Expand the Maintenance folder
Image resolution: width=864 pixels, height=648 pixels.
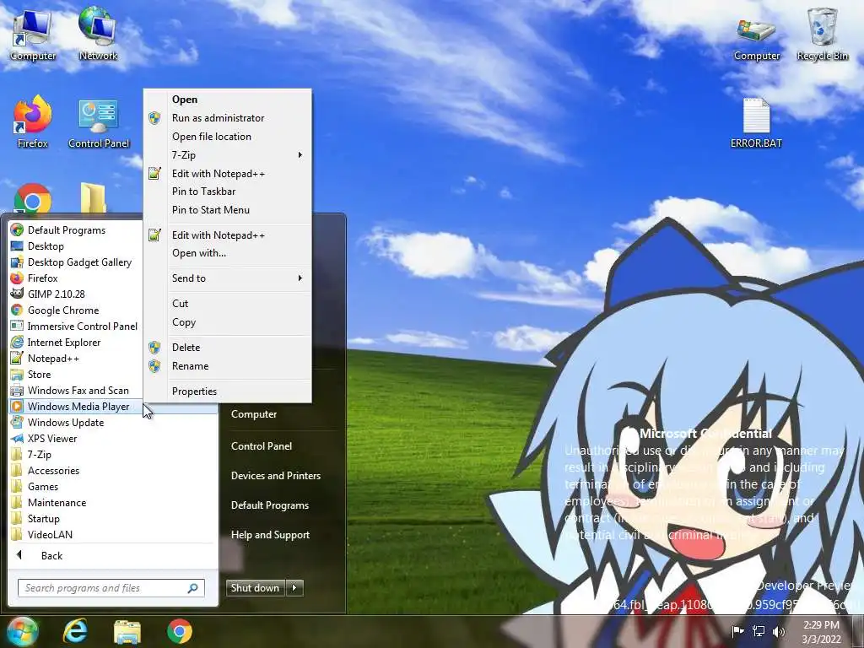pyautogui.click(x=113, y=502)
